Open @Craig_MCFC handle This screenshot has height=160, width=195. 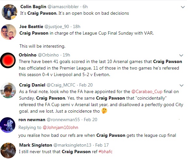coord(61,85)
